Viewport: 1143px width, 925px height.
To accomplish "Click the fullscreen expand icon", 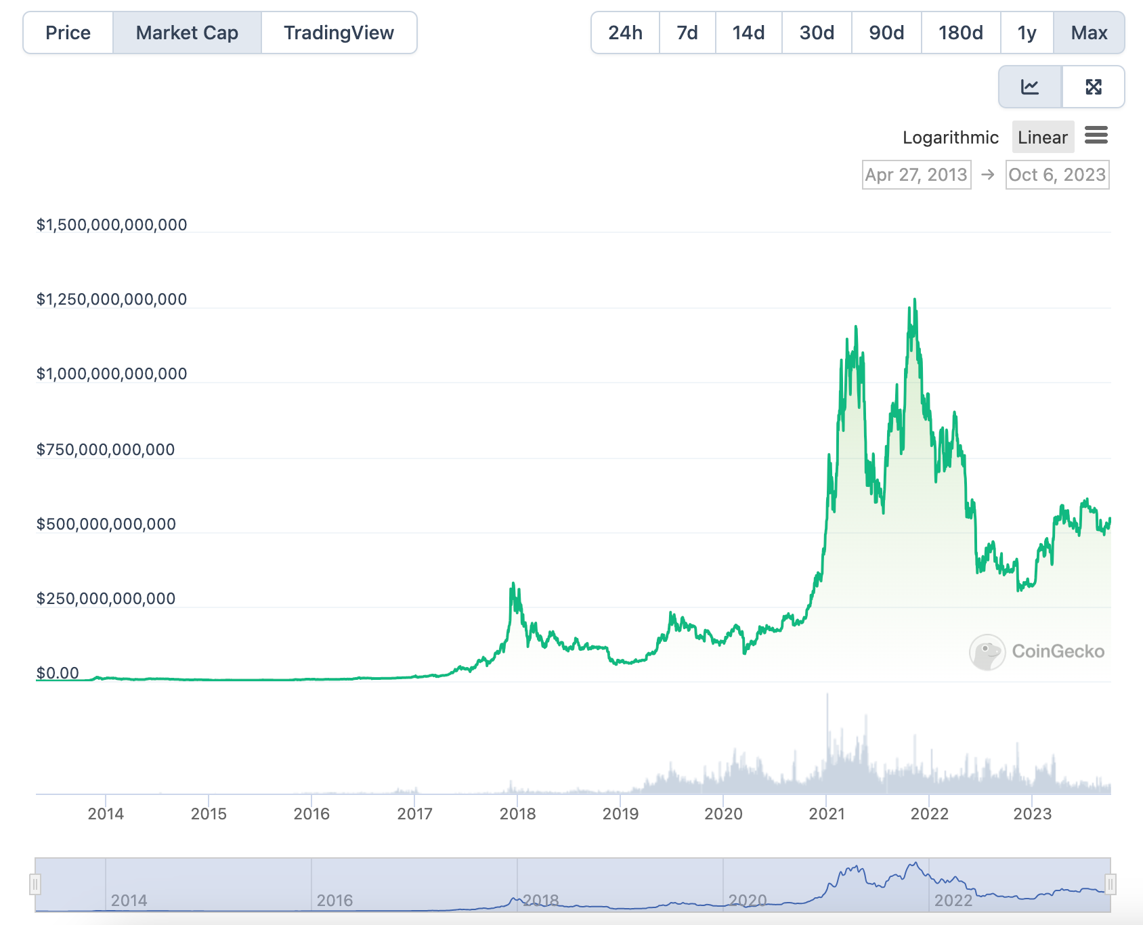I will (1094, 87).
